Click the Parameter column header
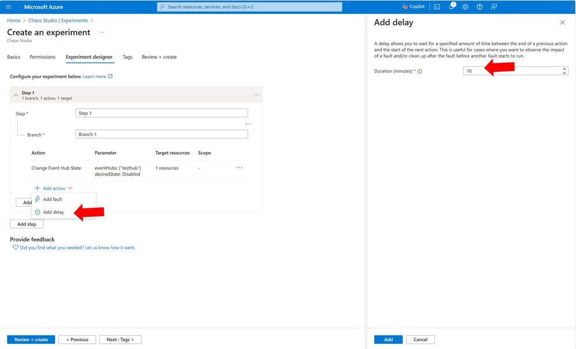This screenshot has width=576, height=349. click(x=106, y=153)
